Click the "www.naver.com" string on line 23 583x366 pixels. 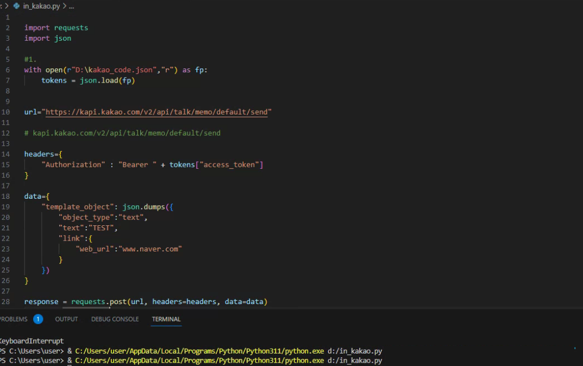pos(150,249)
